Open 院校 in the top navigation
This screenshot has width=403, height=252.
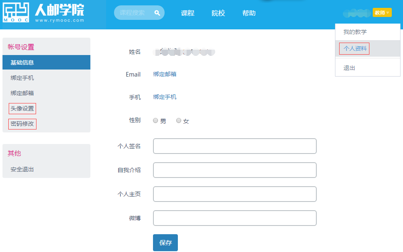218,13
